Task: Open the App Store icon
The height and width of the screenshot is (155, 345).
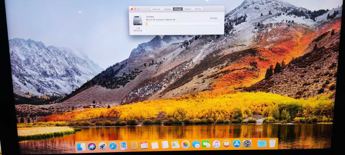Action: tap(237, 143)
